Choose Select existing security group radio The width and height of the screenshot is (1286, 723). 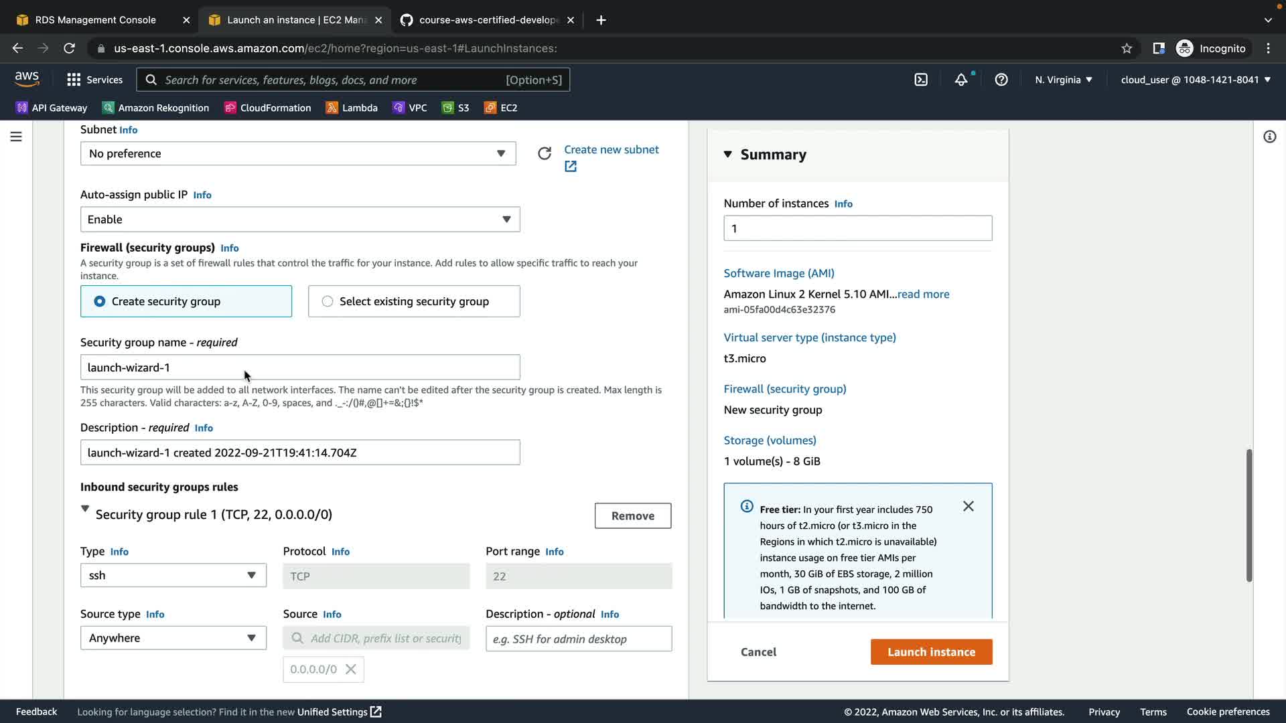point(328,301)
